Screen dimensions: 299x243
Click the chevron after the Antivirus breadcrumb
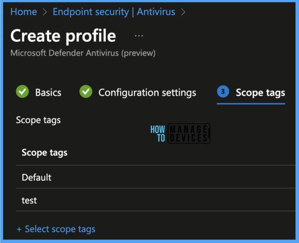pyautogui.click(x=183, y=12)
